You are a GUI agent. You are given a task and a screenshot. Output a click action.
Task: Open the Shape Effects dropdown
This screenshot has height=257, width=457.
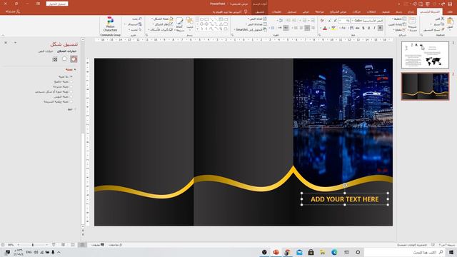coord(161,30)
